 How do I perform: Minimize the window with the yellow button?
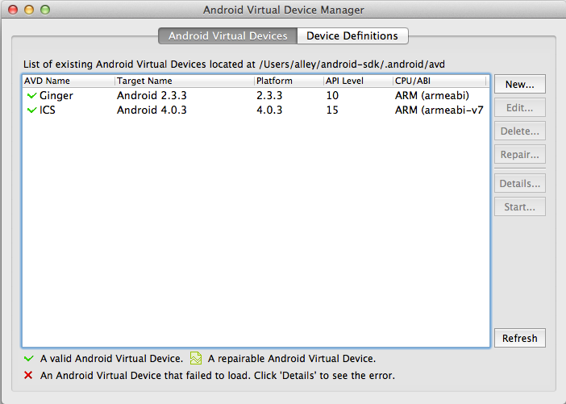pyautogui.click(x=29, y=10)
